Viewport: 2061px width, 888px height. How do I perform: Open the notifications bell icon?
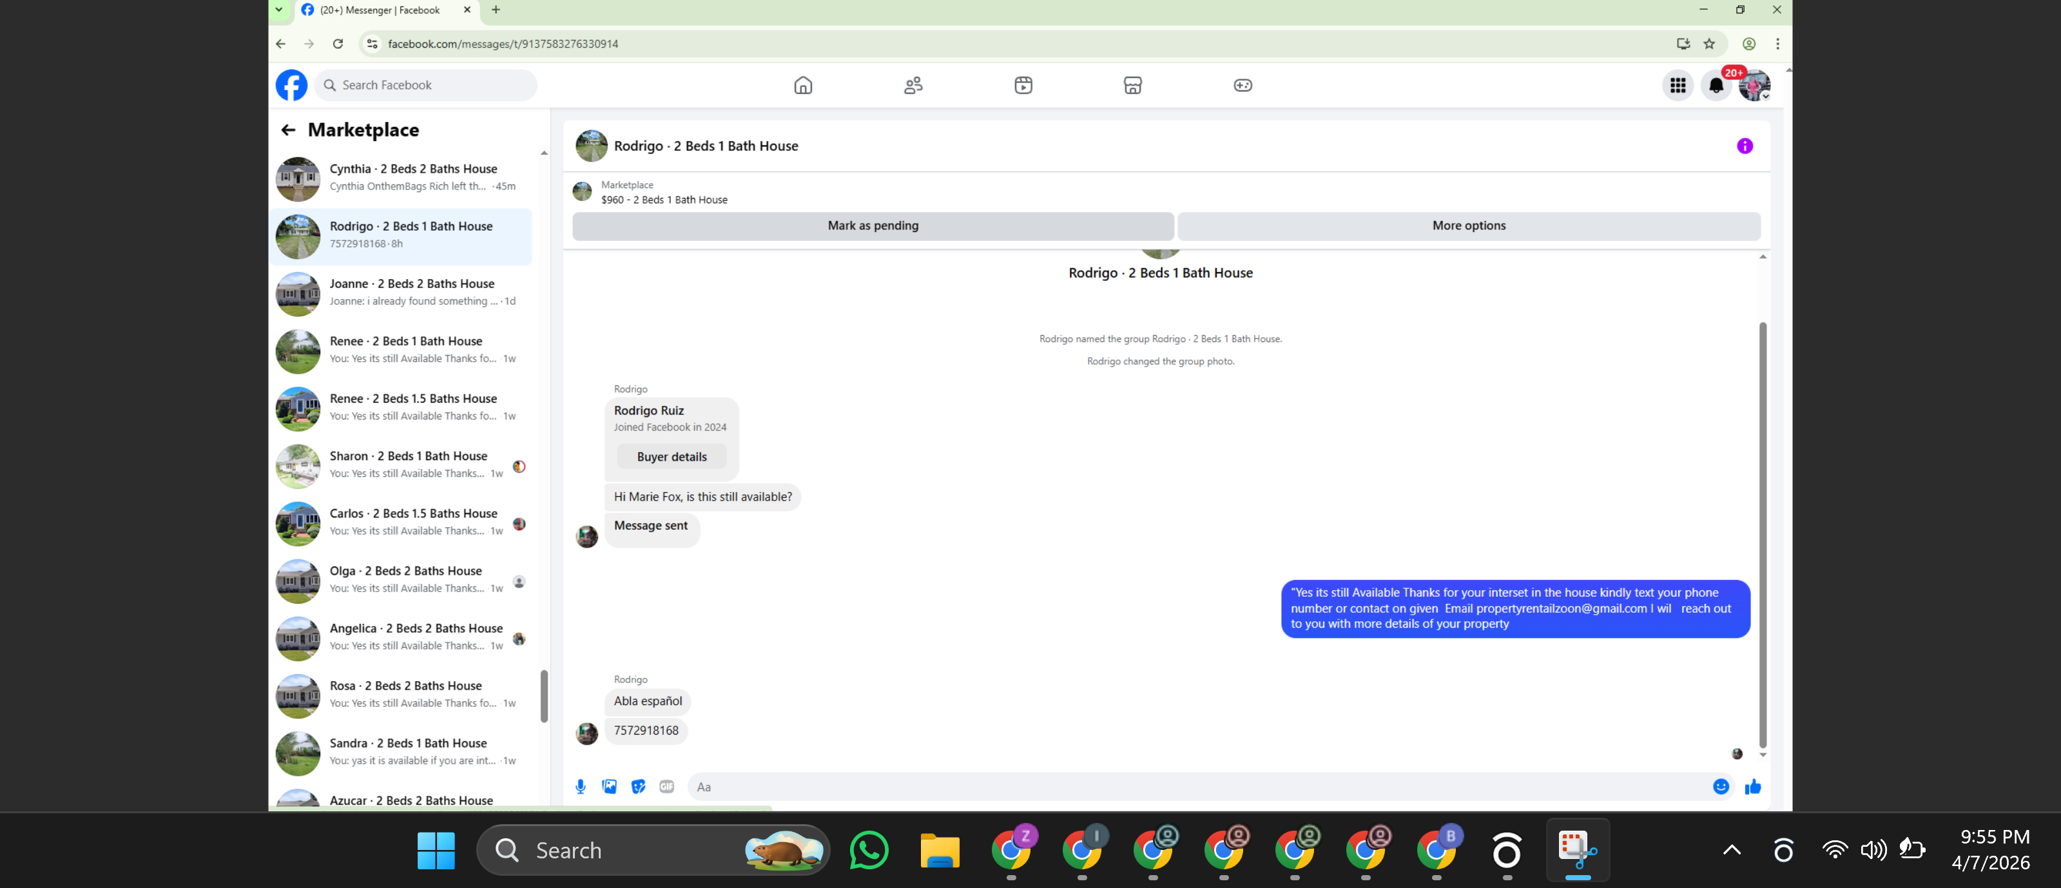[1716, 85]
